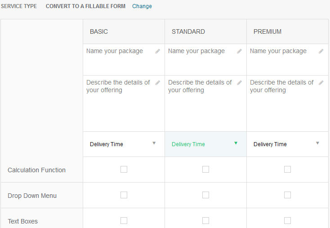Click the Change service type link
Viewport: 330px width, 228px height.
pos(142,6)
